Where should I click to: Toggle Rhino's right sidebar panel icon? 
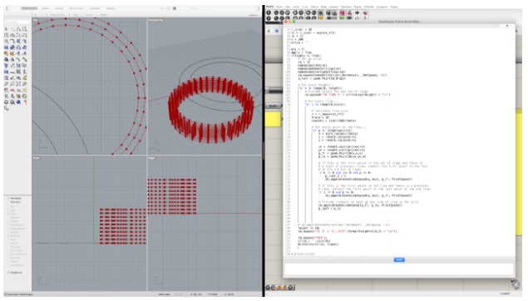257,8
